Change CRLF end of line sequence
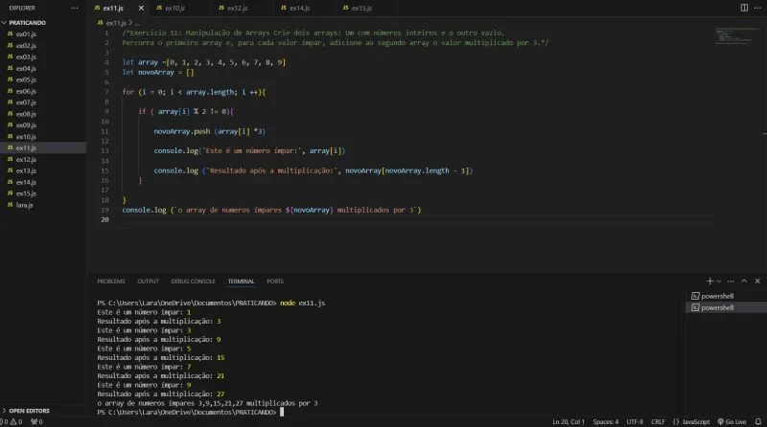 point(658,421)
